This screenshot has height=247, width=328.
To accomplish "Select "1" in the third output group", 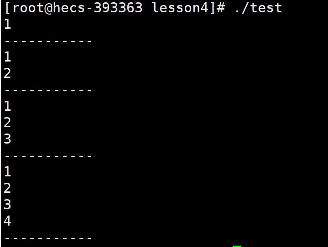I will coord(8,106).
